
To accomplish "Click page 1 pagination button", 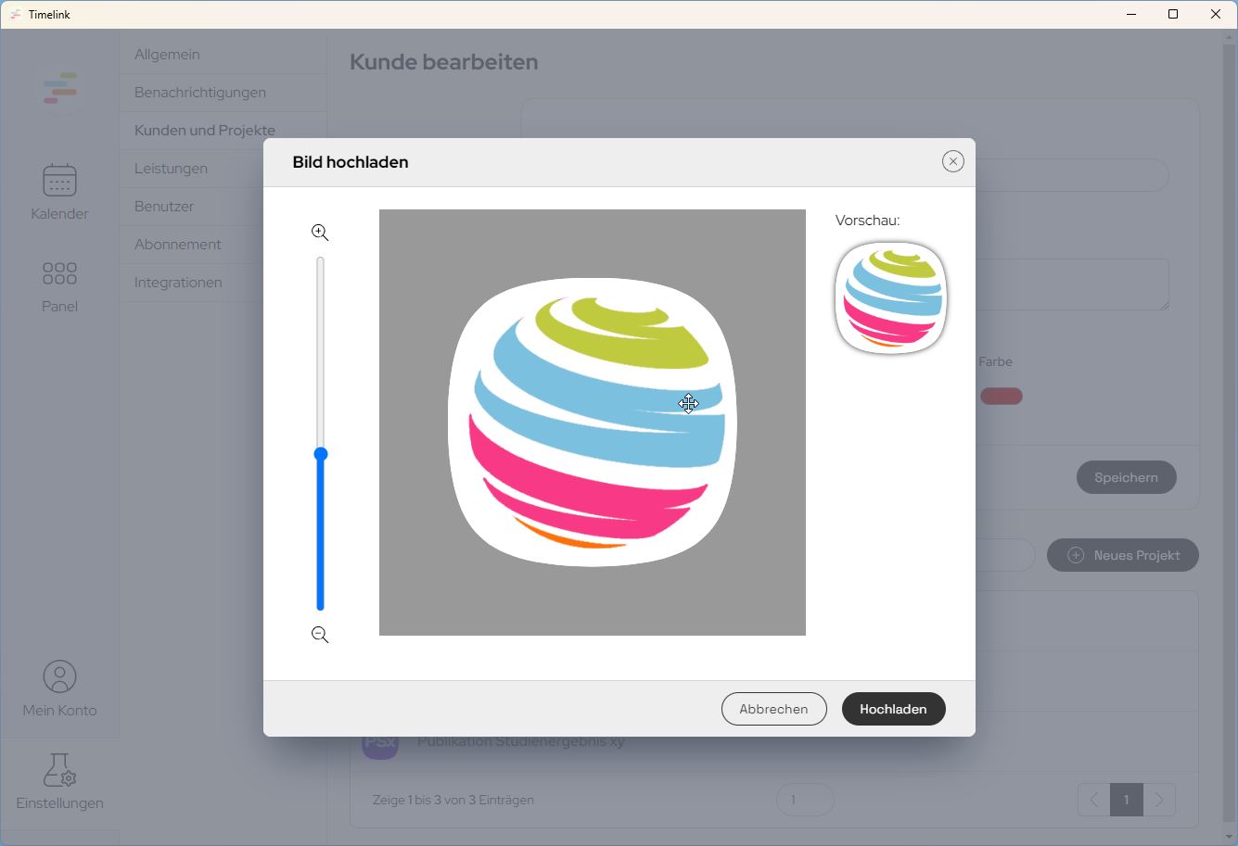I will click(x=1127, y=800).
